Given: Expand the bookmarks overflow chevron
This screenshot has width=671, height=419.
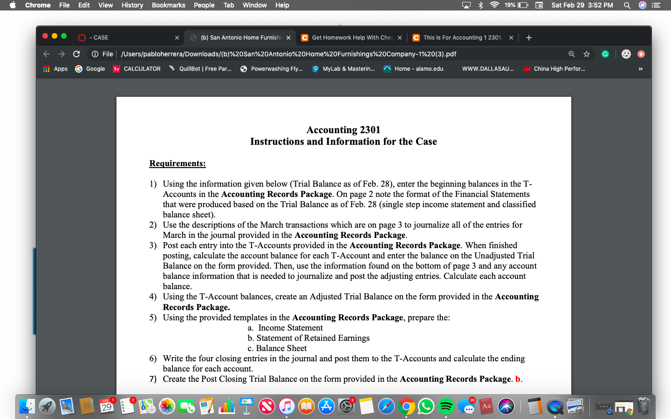Looking at the screenshot, I should pyautogui.click(x=640, y=68).
